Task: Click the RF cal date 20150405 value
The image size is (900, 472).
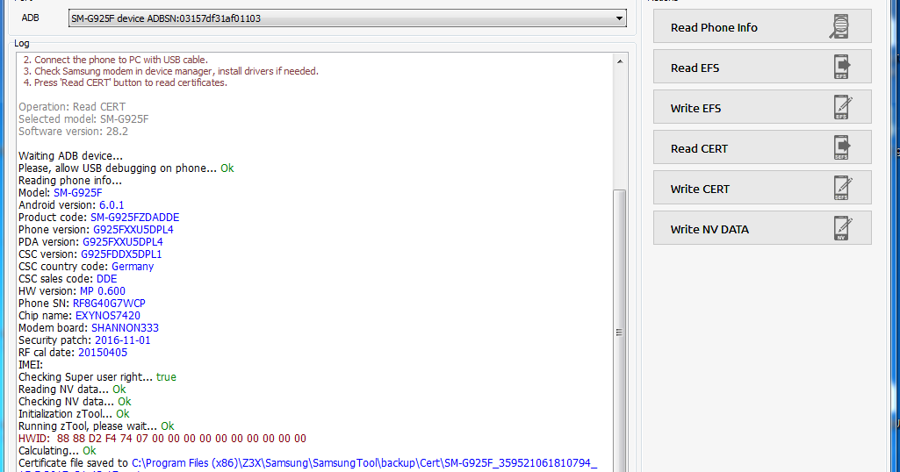Action: (103, 353)
